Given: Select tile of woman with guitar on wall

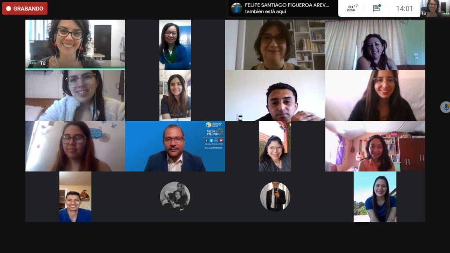Looking at the screenshot, I should pos(375,146).
